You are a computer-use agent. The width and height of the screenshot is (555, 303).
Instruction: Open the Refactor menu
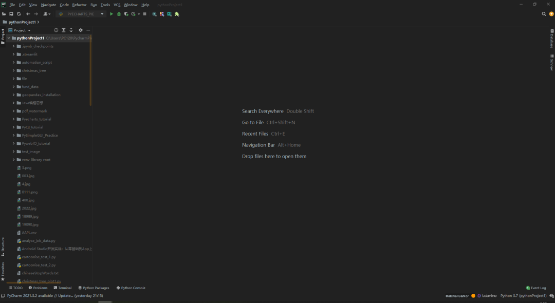tap(79, 5)
